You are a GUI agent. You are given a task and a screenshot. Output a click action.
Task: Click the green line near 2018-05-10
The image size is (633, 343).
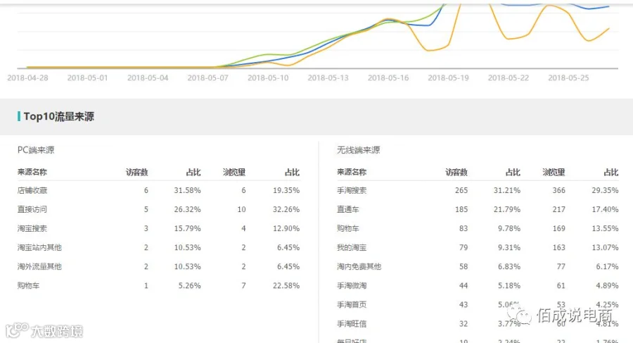pos(269,54)
